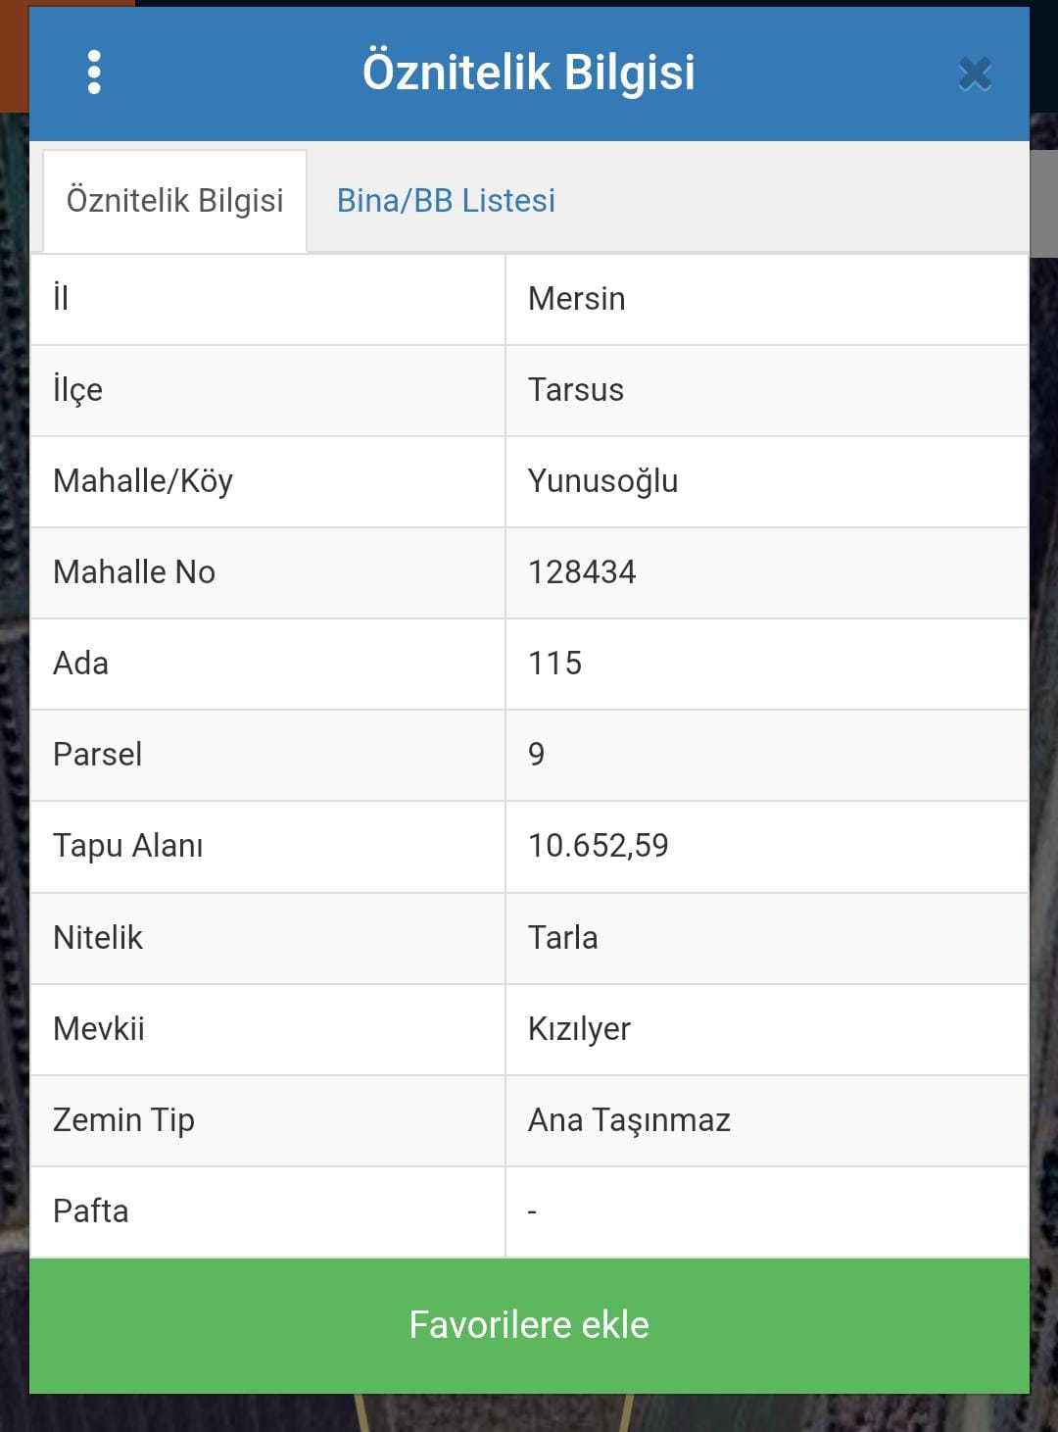Select the Tapu Alanı row label
Viewport: 1058px width, 1432px height.
[x=128, y=846]
